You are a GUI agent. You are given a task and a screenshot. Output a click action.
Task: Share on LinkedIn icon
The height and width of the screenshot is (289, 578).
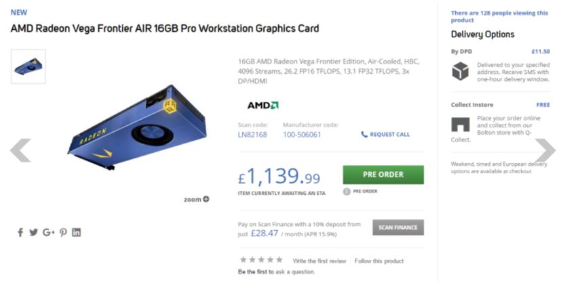click(x=76, y=232)
